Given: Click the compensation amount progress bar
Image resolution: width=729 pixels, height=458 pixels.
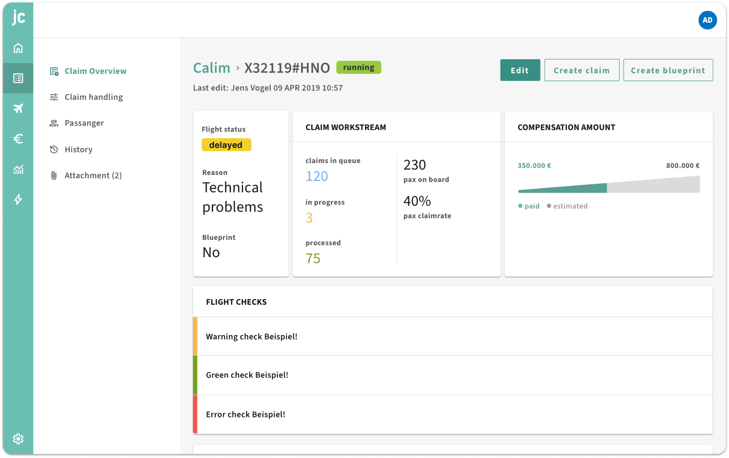Looking at the screenshot, I should pos(608,186).
